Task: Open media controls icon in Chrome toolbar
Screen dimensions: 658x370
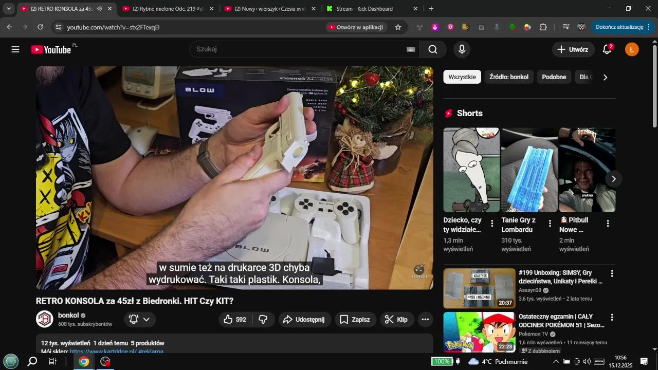Action: pyautogui.click(x=565, y=27)
